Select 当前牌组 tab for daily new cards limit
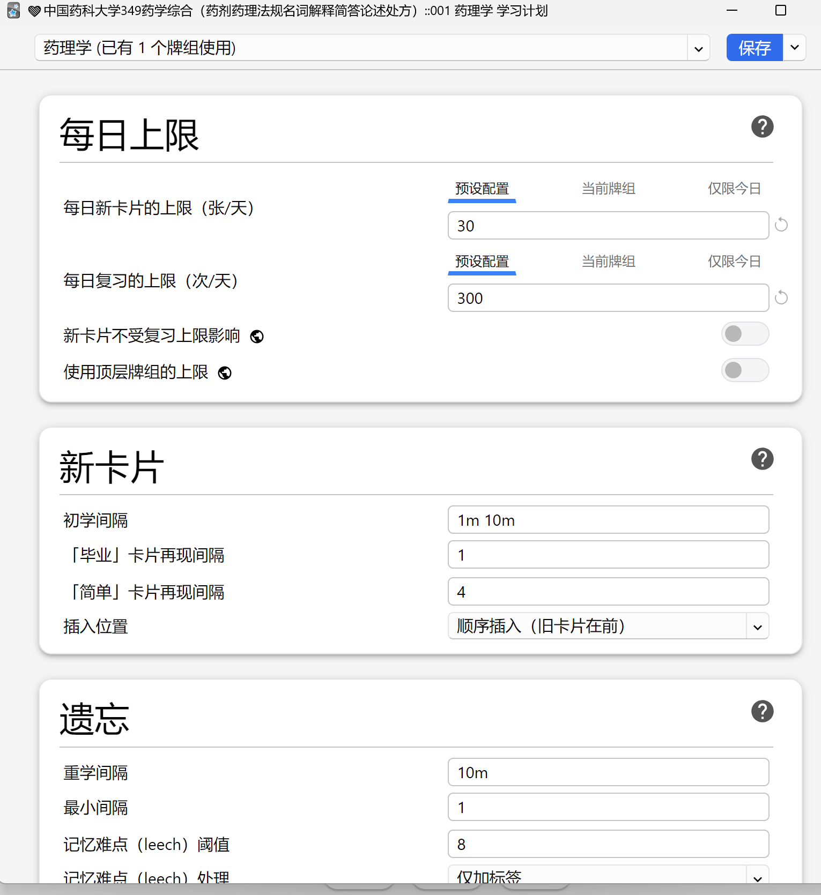 coord(609,189)
